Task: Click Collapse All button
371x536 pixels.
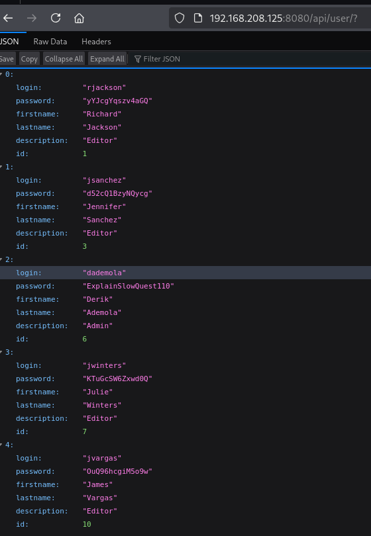Action: [x=64, y=59]
